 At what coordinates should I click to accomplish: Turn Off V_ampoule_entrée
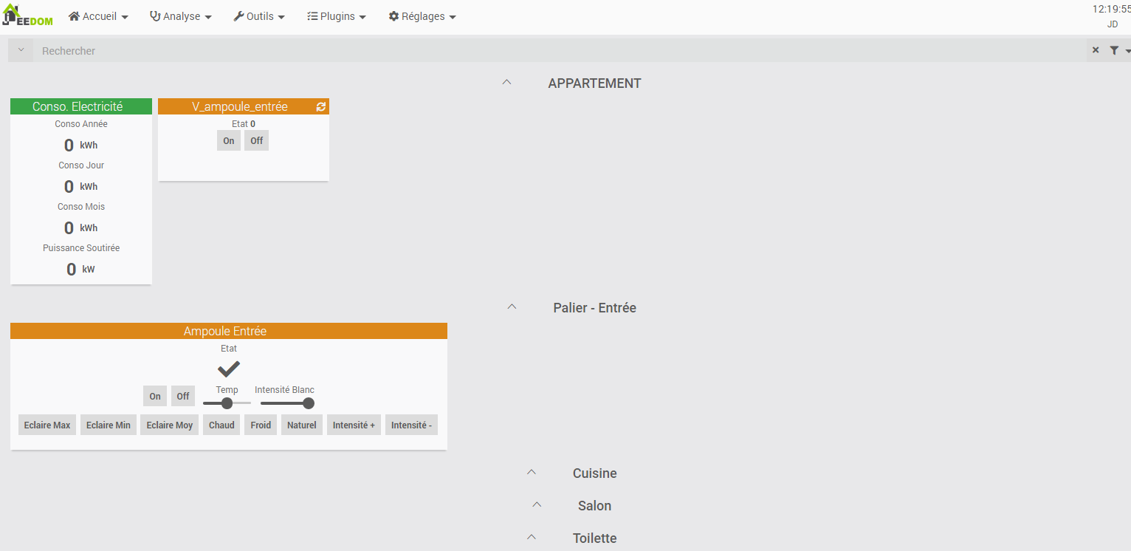click(256, 140)
